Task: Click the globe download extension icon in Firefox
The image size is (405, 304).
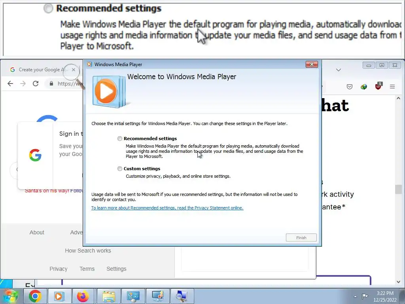Action: (364, 87)
